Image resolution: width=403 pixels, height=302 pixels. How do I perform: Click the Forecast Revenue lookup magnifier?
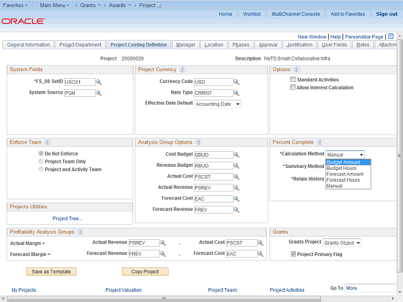point(237,210)
